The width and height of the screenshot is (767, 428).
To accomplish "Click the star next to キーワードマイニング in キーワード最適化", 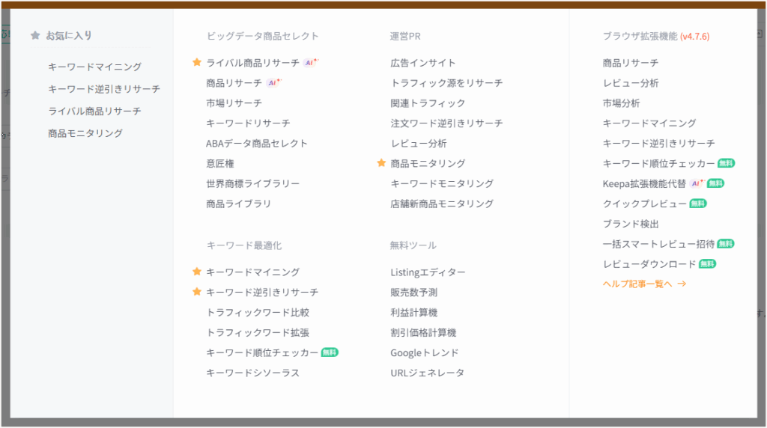I will (x=197, y=271).
